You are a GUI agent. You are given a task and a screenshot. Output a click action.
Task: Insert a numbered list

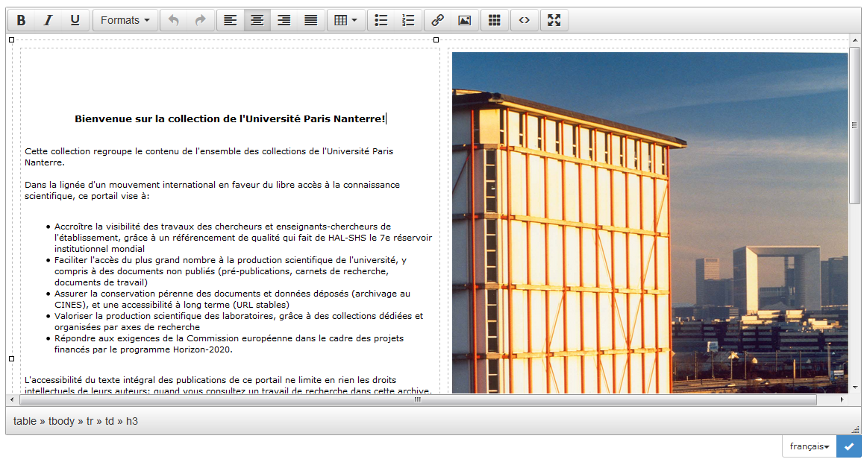(408, 20)
